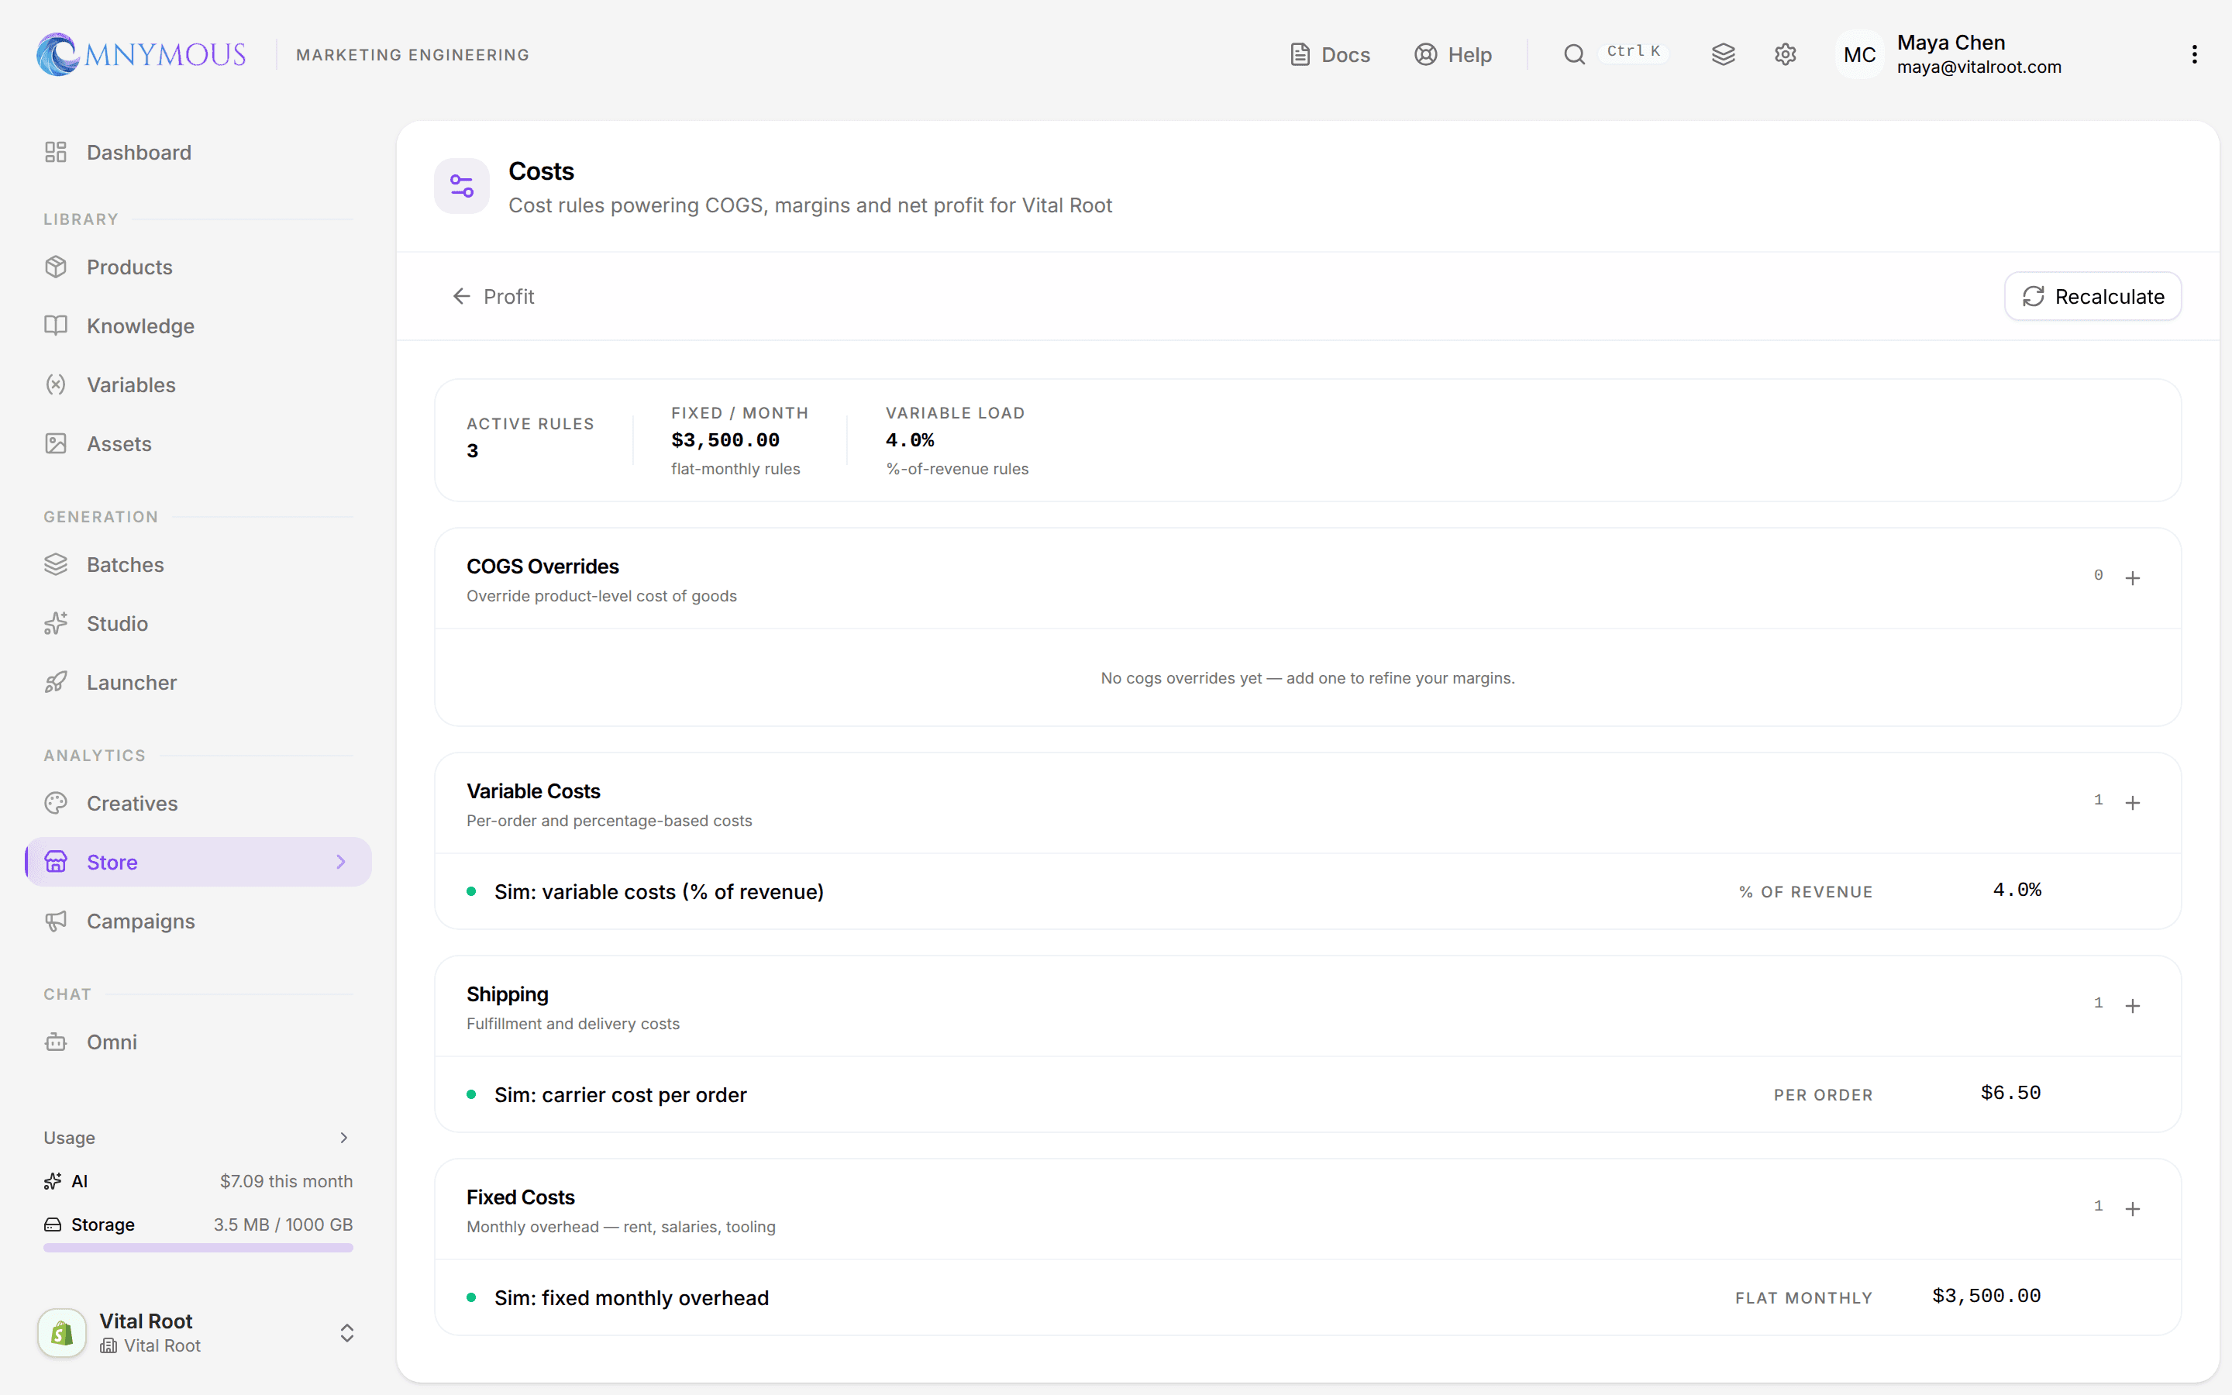The width and height of the screenshot is (2232, 1395).
Task: Click the Knowledge book icon
Action: pos(57,325)
